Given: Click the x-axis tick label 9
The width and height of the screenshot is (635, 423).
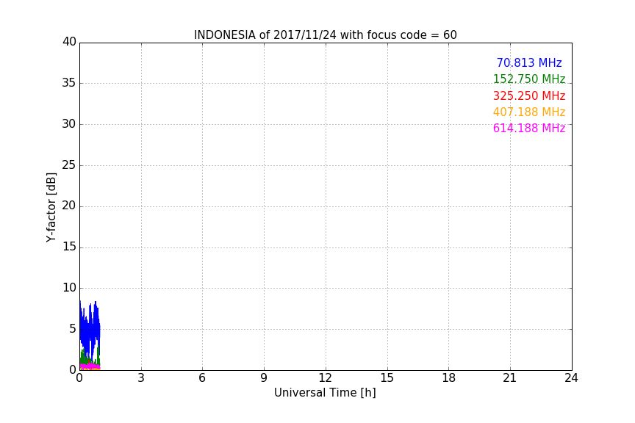Looking at the screenshot, I should (x=264, y=378).
